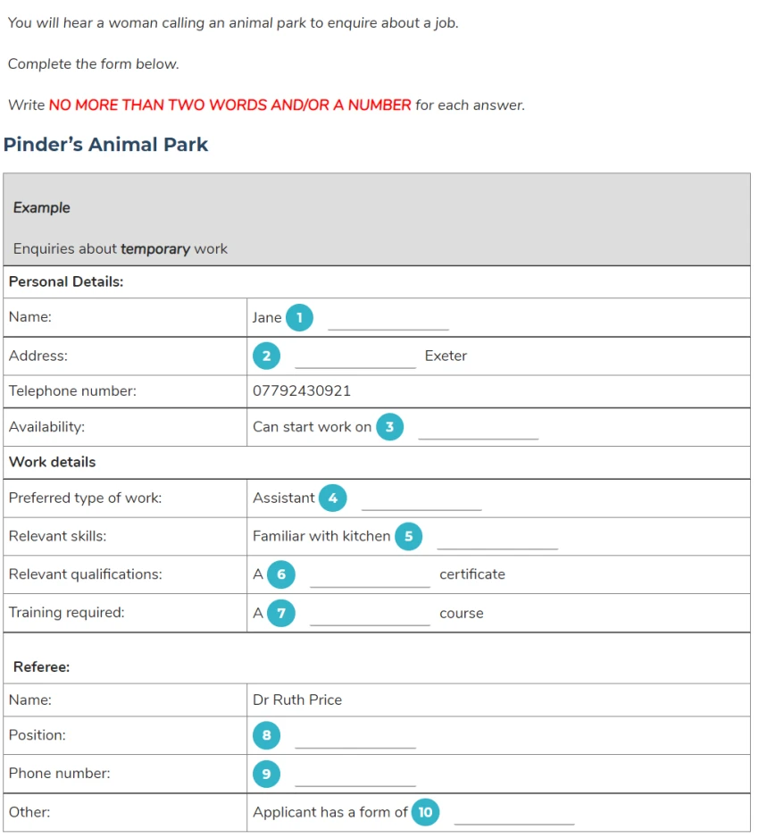Click the question 5 number badge
Image resolution: width=759 pixels, height=838 pixels.
(x=409, y=537)
